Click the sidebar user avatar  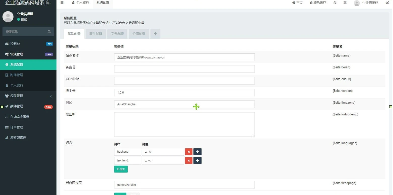click(x=8, y=17)
